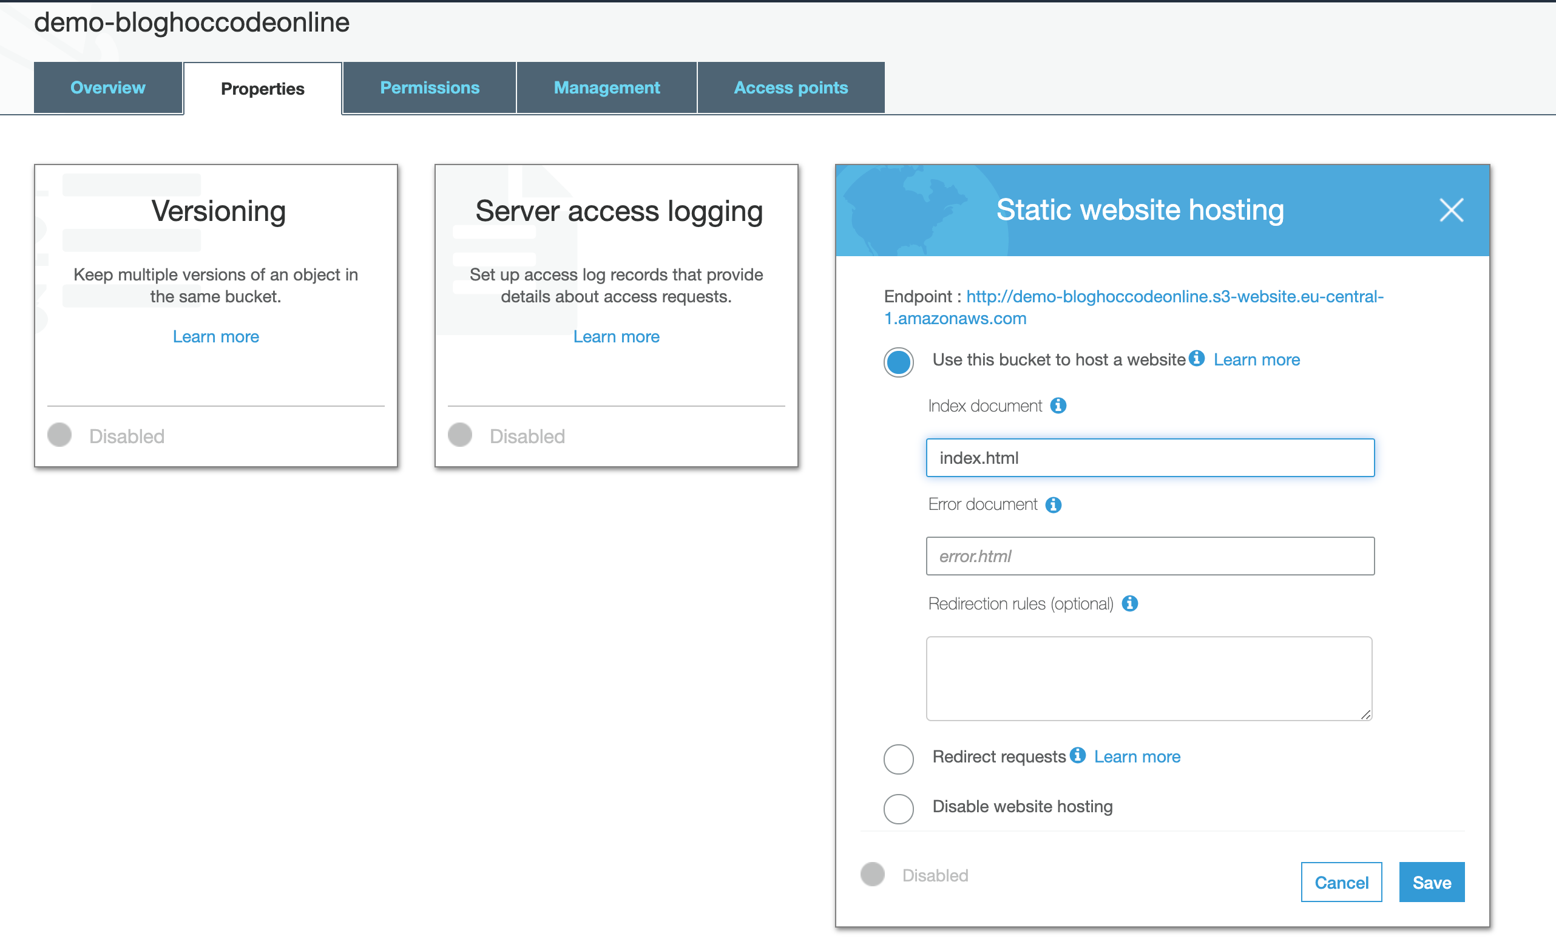Open the Permissions tab
The width and height of the screenshot is (1556, 947).
coord(430,88)
